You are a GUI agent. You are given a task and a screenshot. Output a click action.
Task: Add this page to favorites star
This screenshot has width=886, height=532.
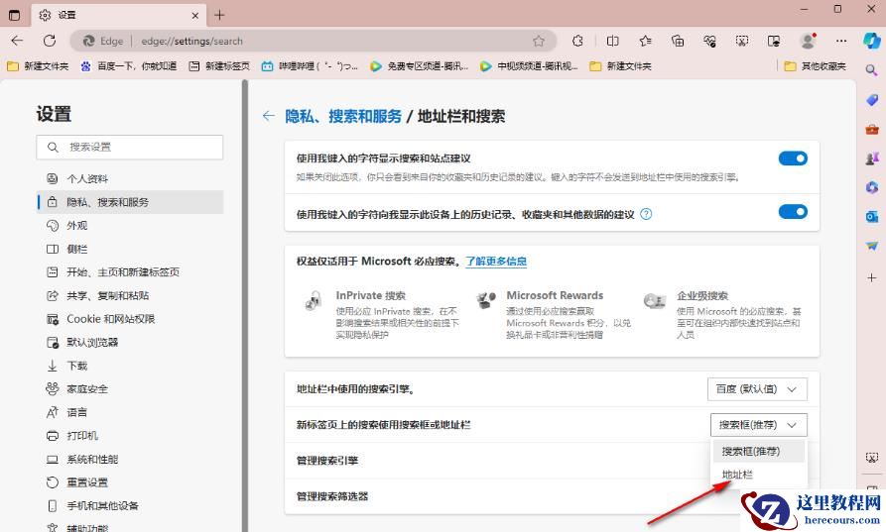pyautogui.click(x=539, y=41)
